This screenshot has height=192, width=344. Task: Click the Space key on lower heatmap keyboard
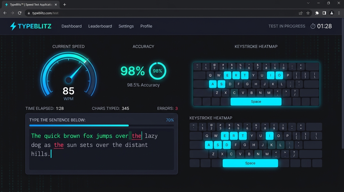250,163
